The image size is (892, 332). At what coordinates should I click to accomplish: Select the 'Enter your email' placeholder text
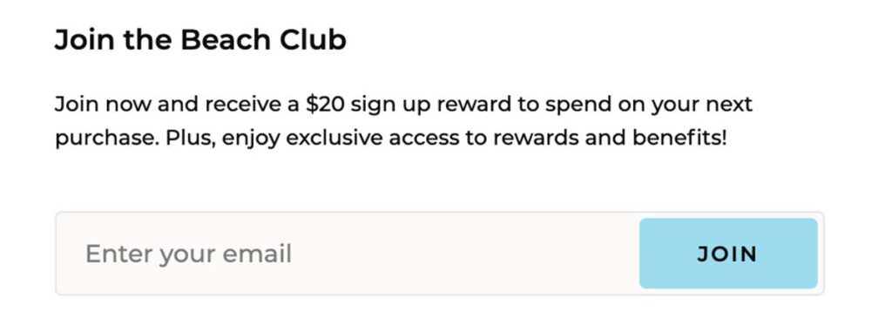188,254
